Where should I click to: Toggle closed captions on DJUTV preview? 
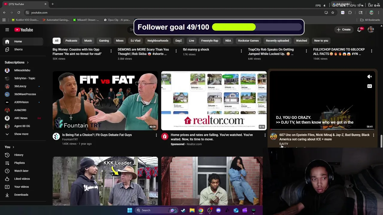pos(370,86)
